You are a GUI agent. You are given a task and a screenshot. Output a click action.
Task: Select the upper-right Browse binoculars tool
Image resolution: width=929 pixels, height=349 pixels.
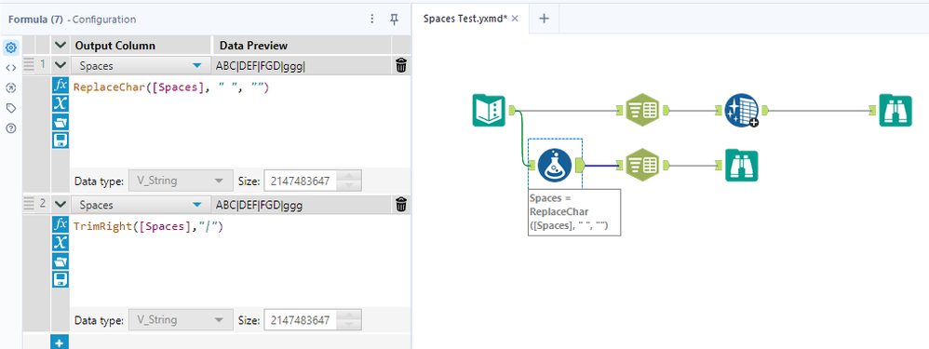tap(895, 111)
